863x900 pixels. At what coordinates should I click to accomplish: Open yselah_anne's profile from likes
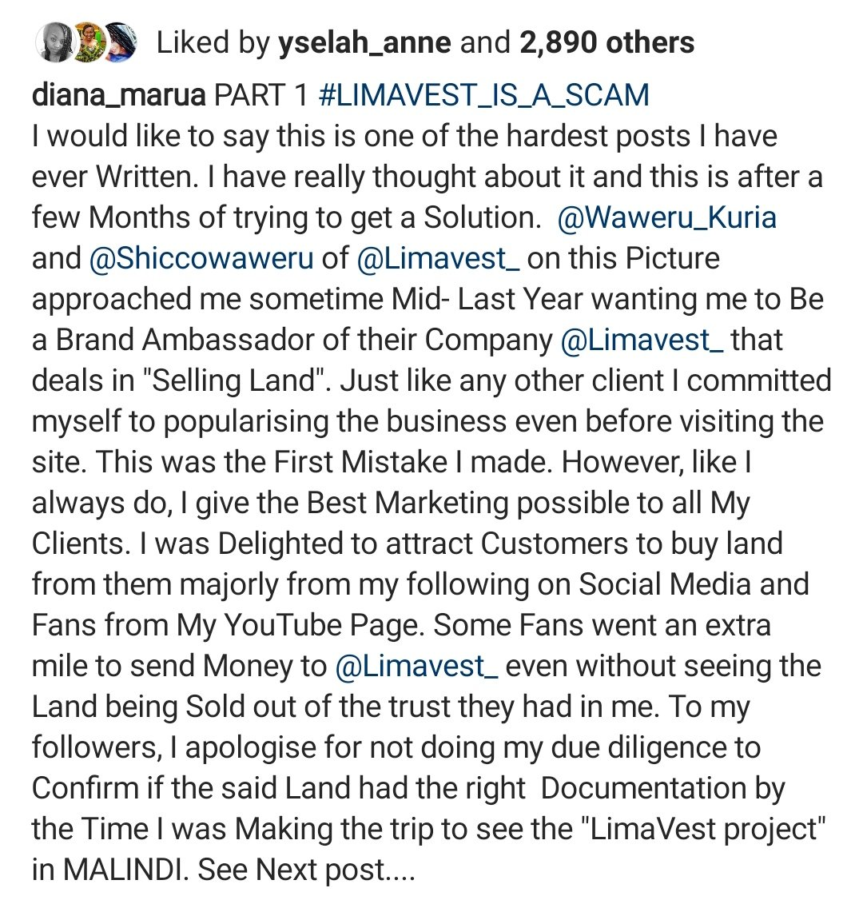[x=365, y=44]
